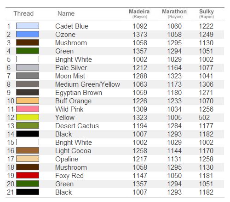Click Sulky code 502 for Yellow
The height and width of the screenshot is (202, 230).
click(204, 118)
